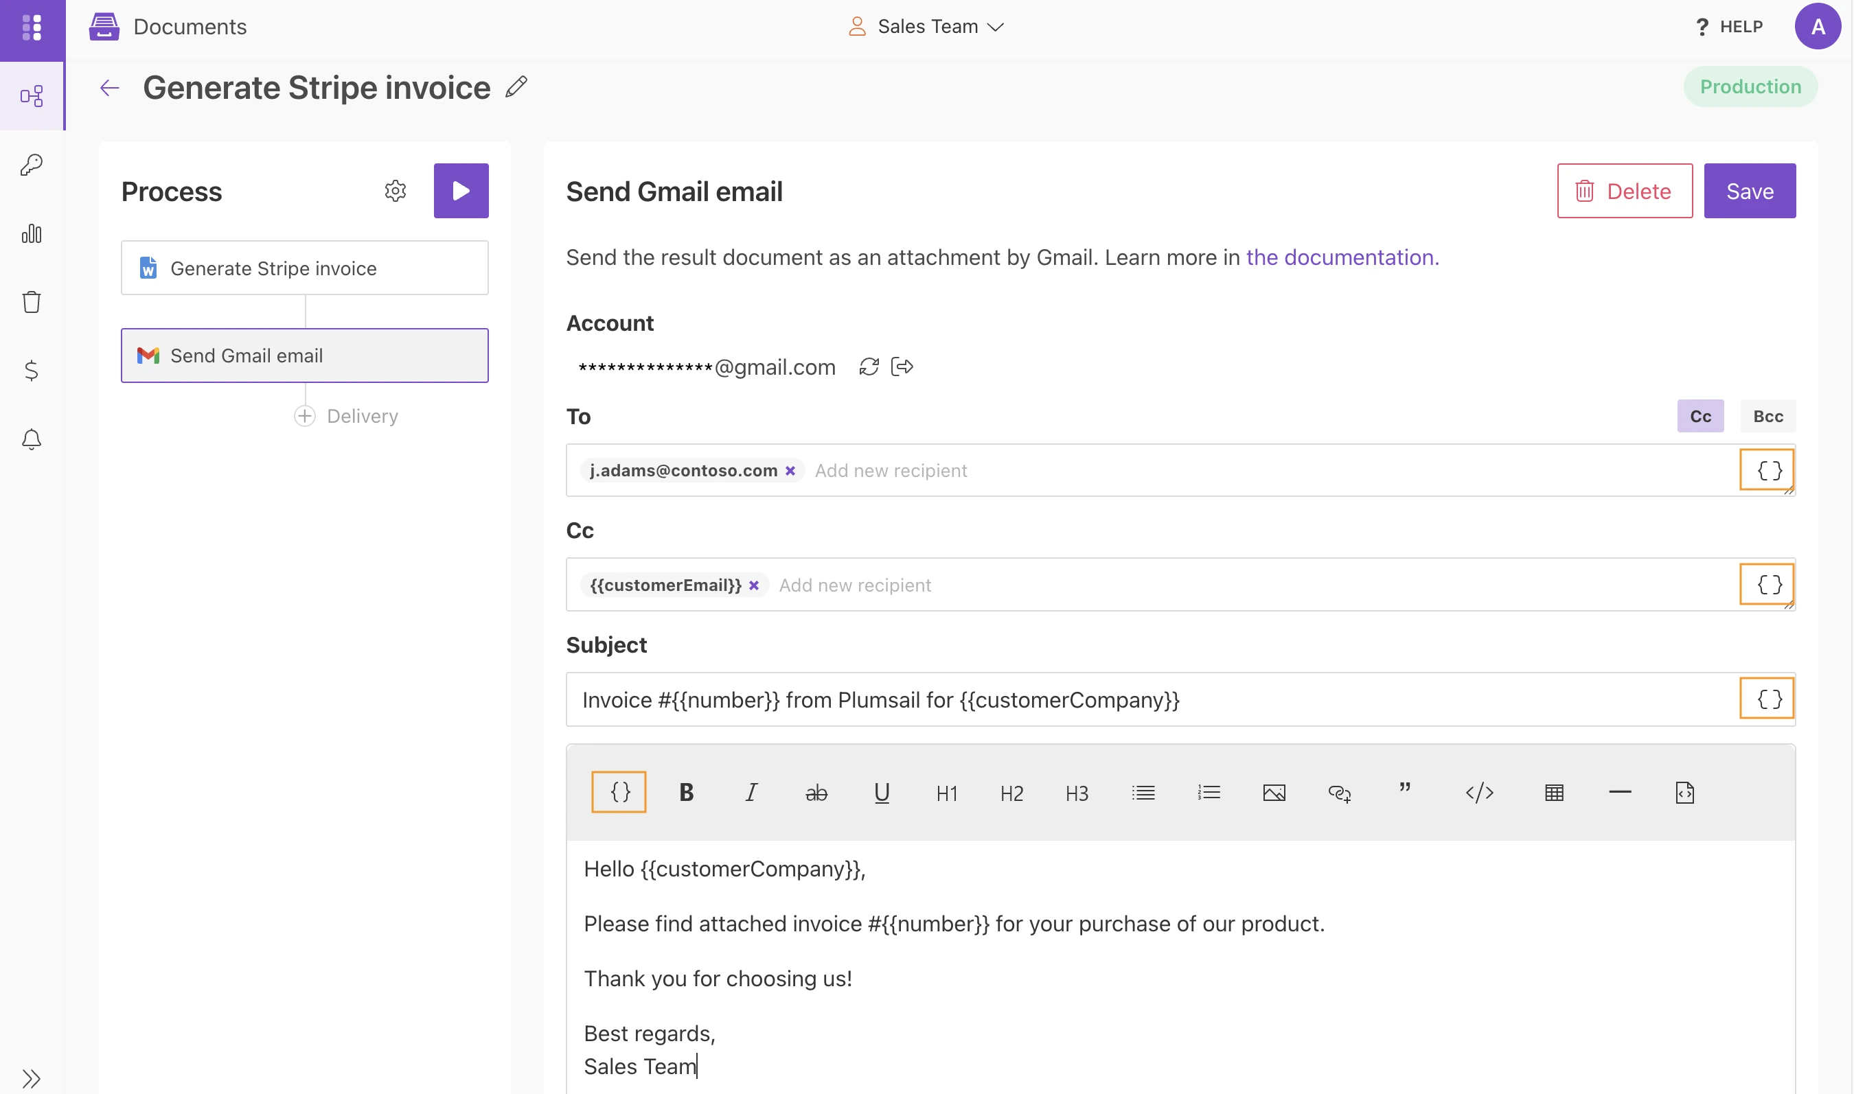Screen dimensions: 1854x1094
Task: Open the apps grid launcher
Action: (32, 27)
